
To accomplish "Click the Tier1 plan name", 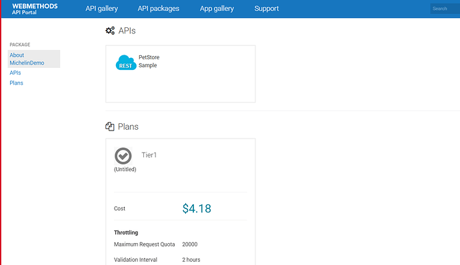I will tap(149, 154).
